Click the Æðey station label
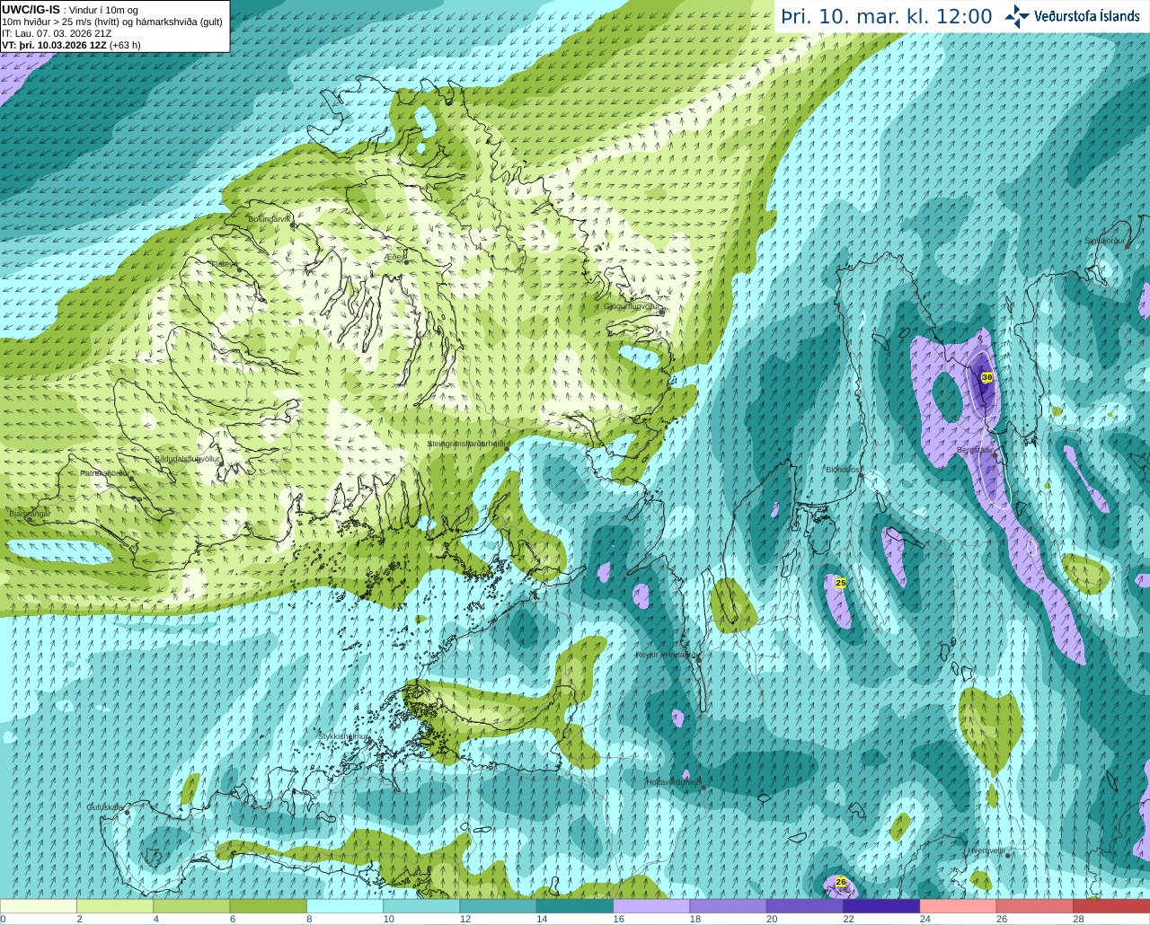The height and width of the screenshot is (925, 1150). (x=395, y=256)
